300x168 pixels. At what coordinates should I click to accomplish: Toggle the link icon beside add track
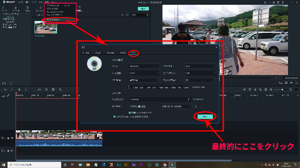click(x=8, y=96)
